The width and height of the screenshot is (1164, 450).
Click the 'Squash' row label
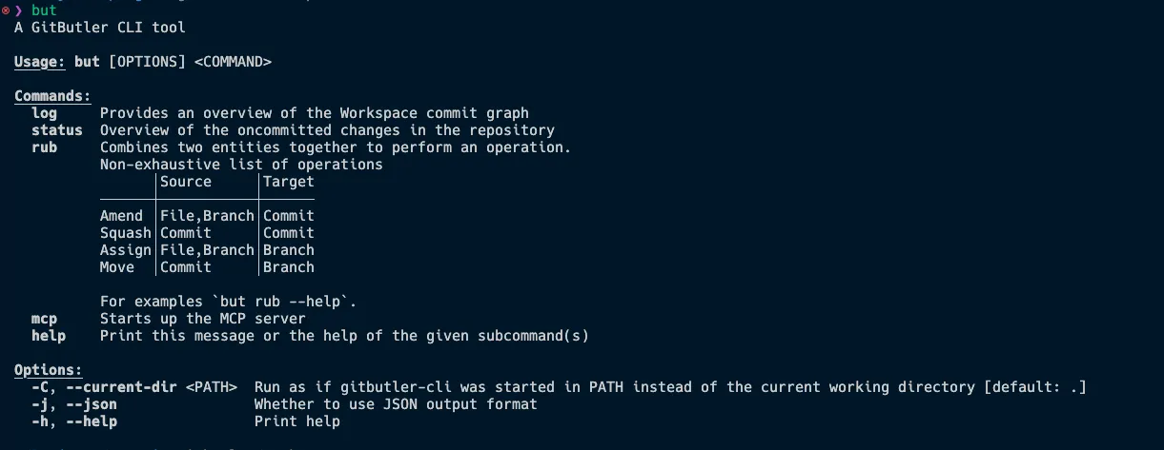[x=126, y=233]
